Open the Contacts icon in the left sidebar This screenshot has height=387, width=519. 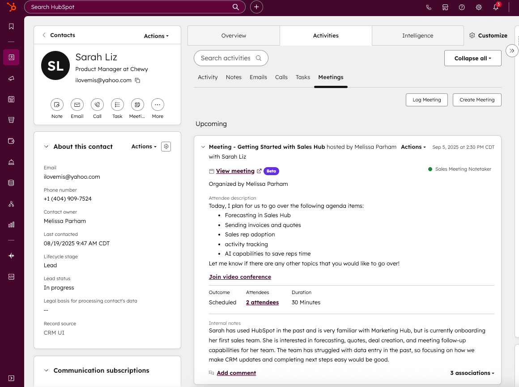pos(11,57)
